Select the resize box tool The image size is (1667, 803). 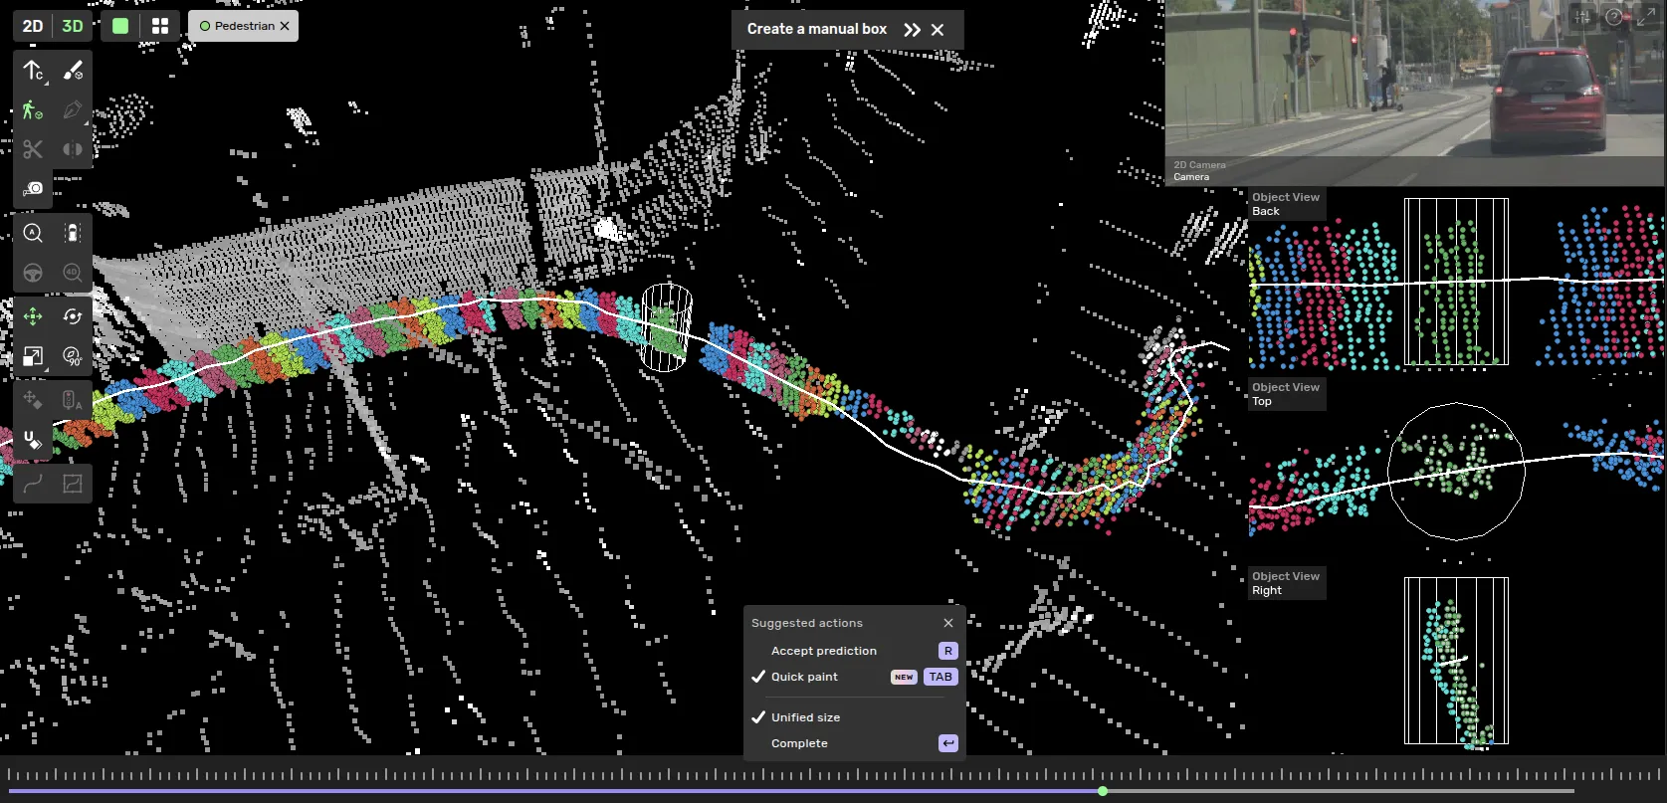click(33, 356)
